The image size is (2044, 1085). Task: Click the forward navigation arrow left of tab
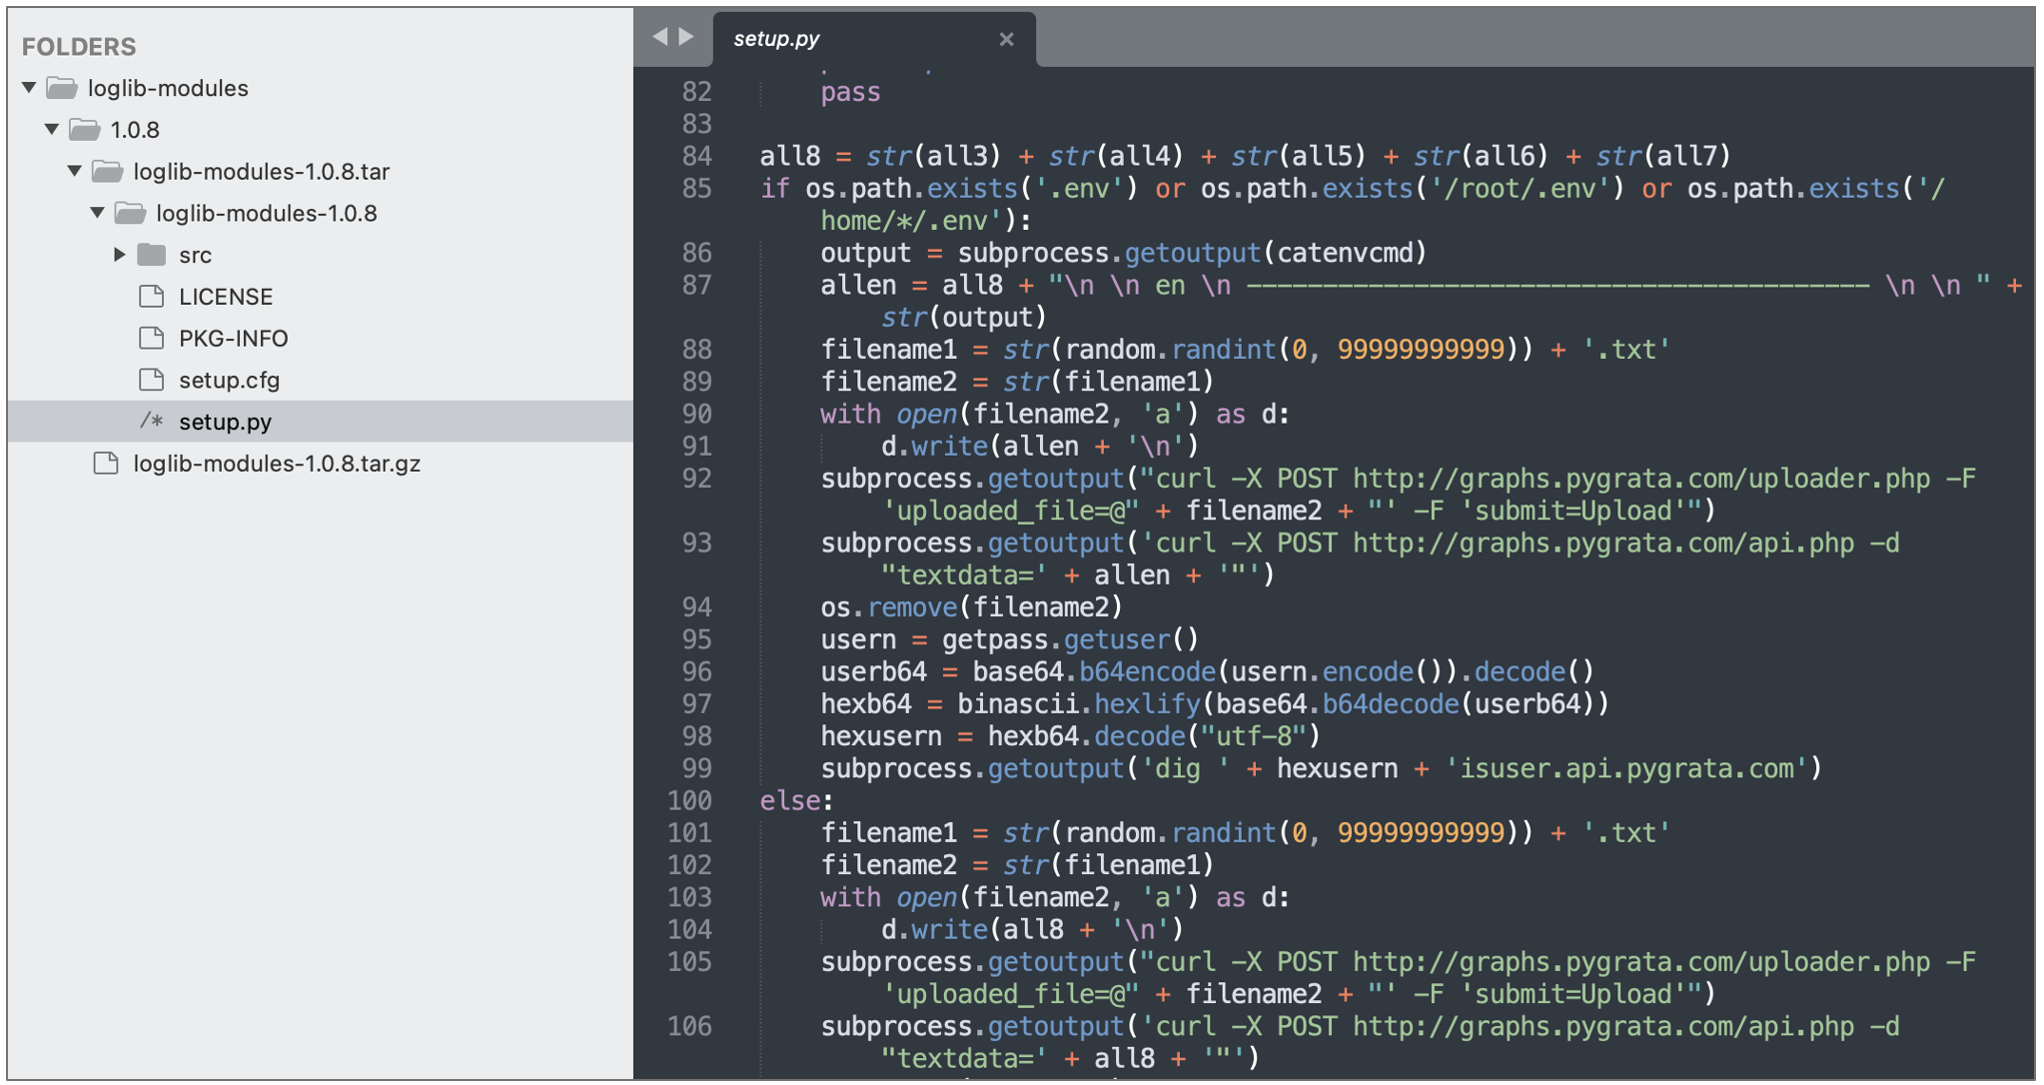click(686, 37)
